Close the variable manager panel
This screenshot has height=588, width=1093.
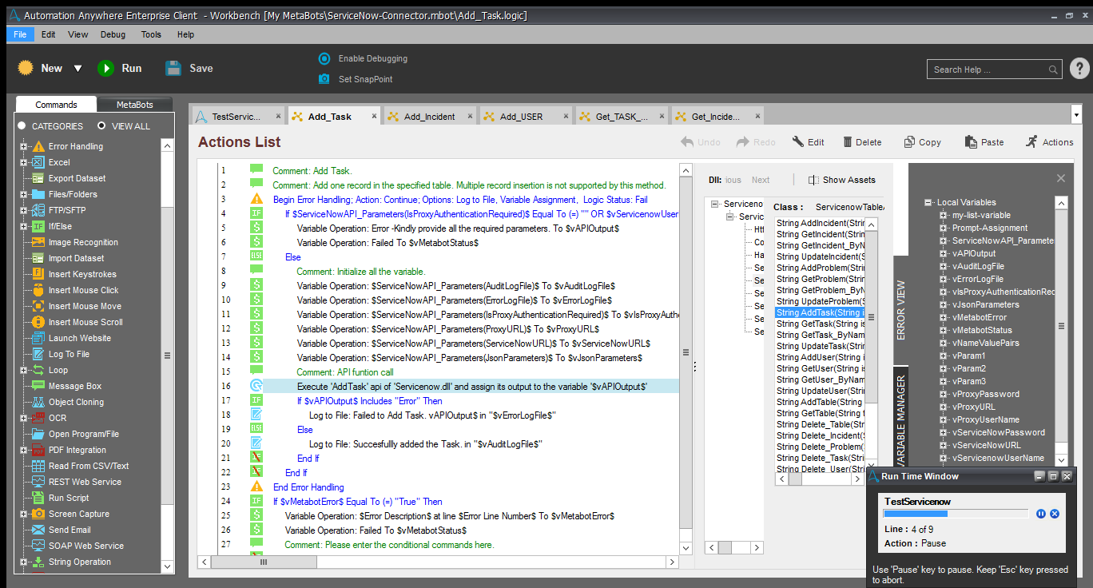click(1061, 178)
